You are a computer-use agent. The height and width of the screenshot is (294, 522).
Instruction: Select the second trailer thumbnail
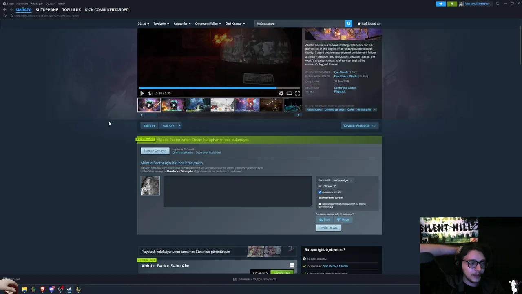[173, 105]
